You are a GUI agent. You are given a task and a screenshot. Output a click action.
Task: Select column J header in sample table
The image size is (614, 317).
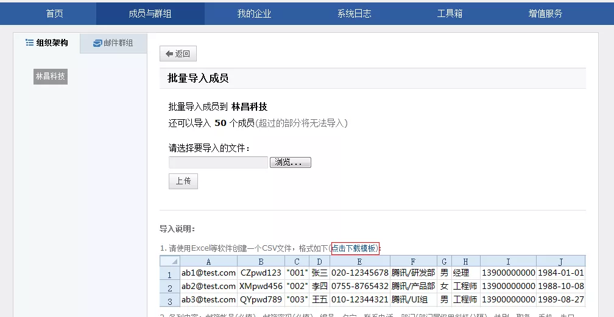(x=560, y=262)
